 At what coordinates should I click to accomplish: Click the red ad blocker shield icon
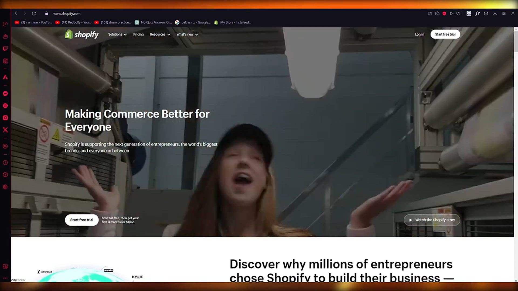(444, 13)
